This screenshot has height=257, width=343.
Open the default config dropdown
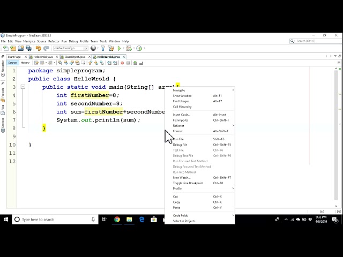click(x=71, y=48)
